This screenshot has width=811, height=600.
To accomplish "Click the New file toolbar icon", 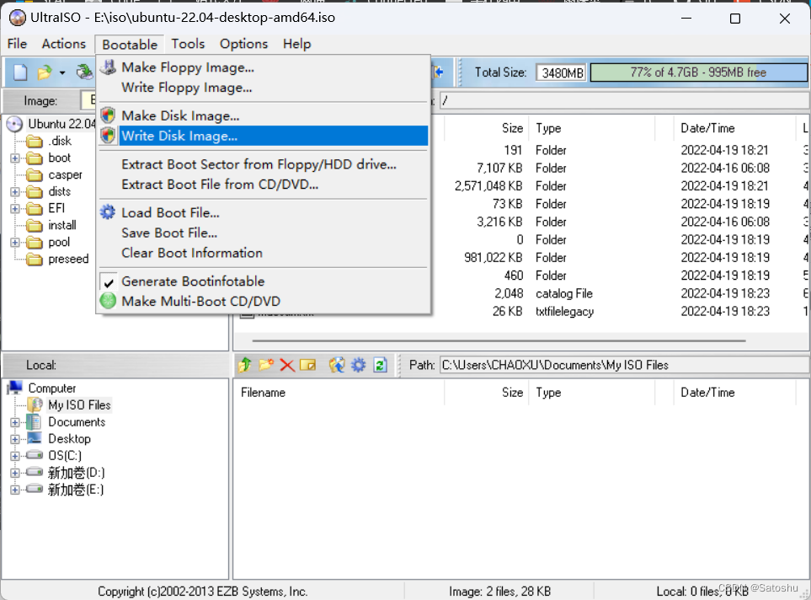I will (x=20, y=72).
